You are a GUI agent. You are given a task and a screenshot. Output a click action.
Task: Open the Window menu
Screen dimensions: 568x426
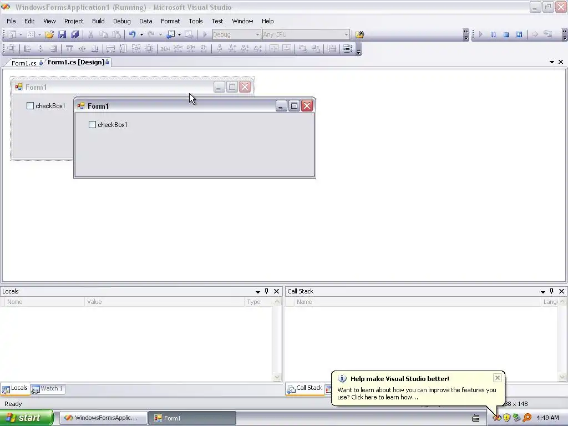click(242, 21)
